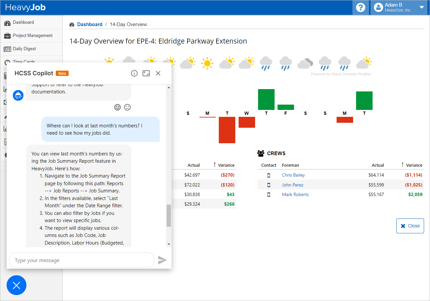Click the help question mark icon
The width and height of the screenshot is (430, 301).
[x=361, y=8]
